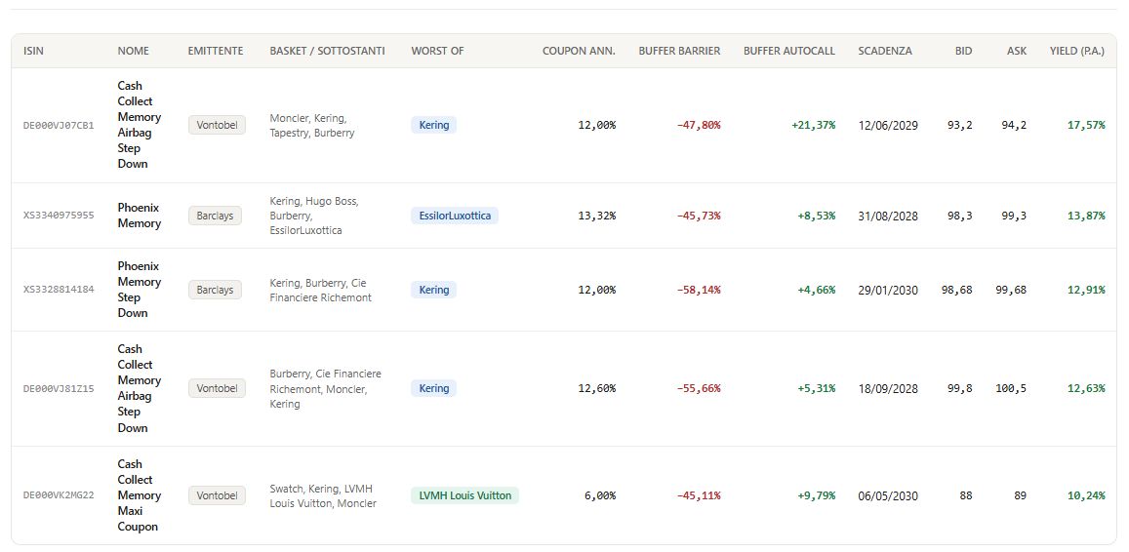1129x552 pixels.
Task: Click Vontobel issuer badge in DE000VK2MG22 row
Action: point(217,495)
